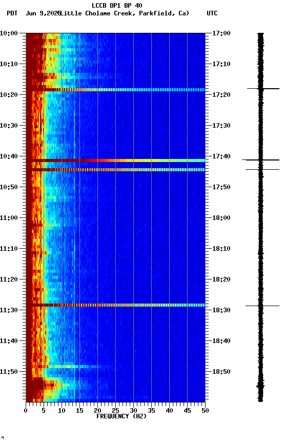Click the 'Little Cholame Creek, Parkfield, Ca)' heading
This screenshot has width=283, height=443.
[x=125, y=13]
